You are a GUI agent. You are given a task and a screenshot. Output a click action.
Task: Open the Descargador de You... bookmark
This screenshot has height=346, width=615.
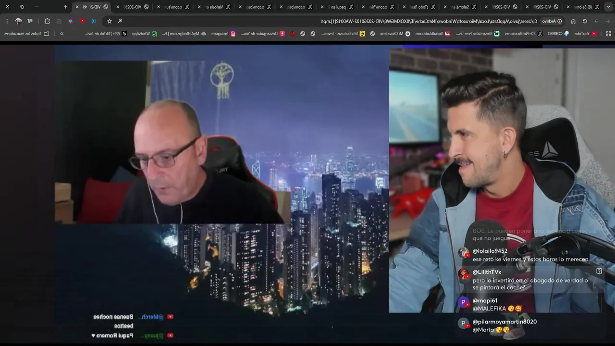pyautogui.click(x=262, y=34)
